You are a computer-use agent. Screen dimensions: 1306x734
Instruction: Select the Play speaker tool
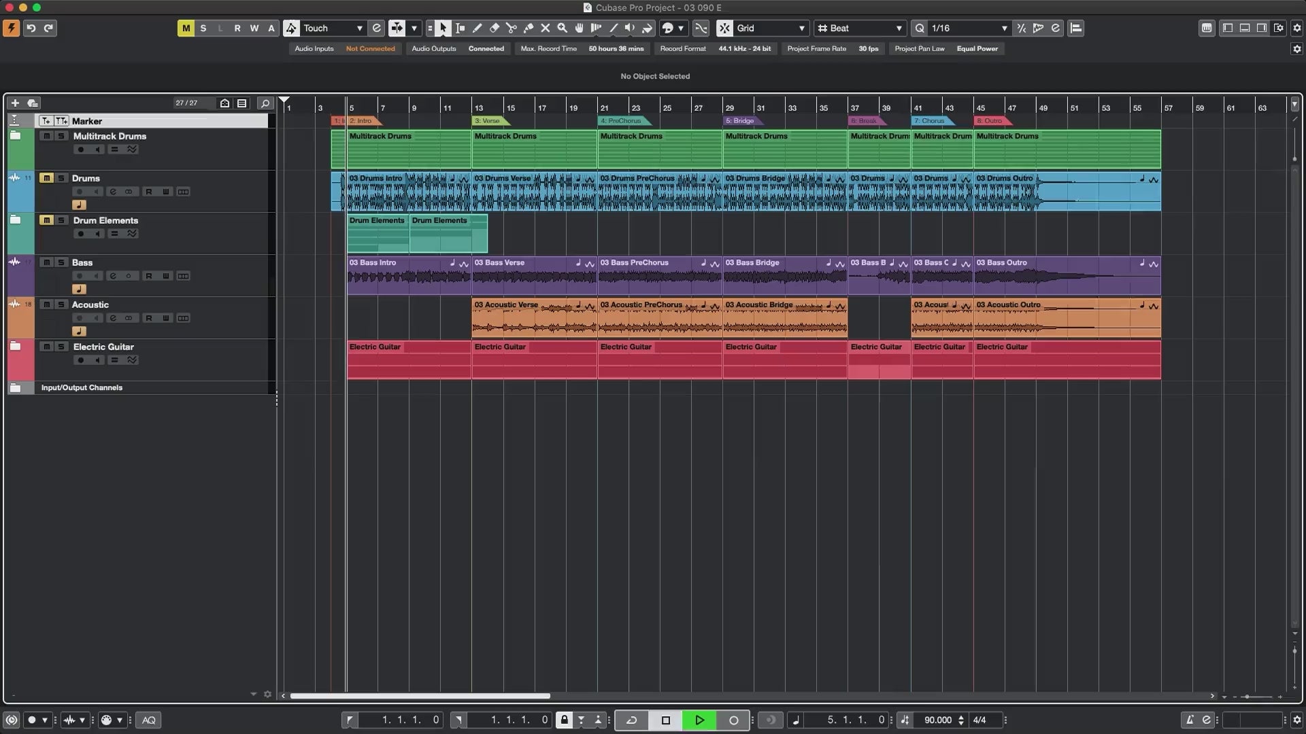[x=631, y=28]
